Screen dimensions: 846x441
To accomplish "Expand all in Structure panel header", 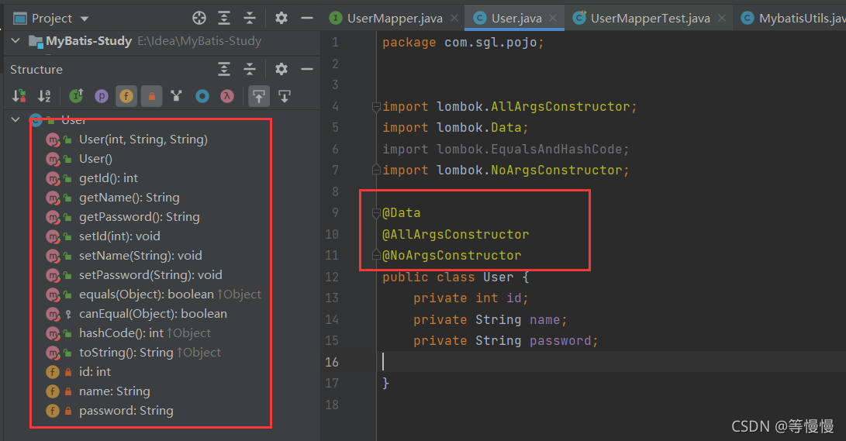I will [224, 69].
